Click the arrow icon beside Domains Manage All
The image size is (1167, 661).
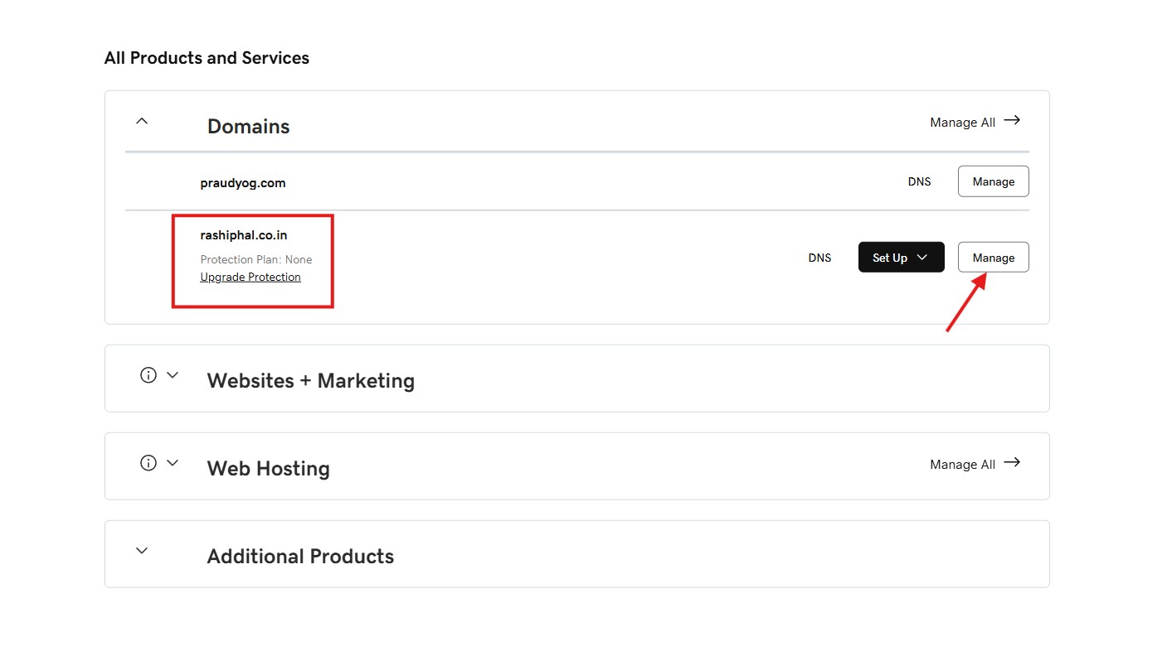pyautogui.click(x=1012, y=121)
